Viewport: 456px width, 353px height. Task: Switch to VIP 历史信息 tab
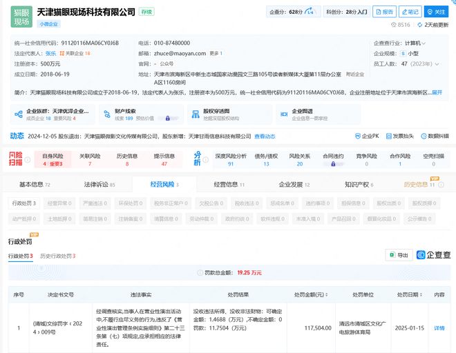tap(419, 185)
